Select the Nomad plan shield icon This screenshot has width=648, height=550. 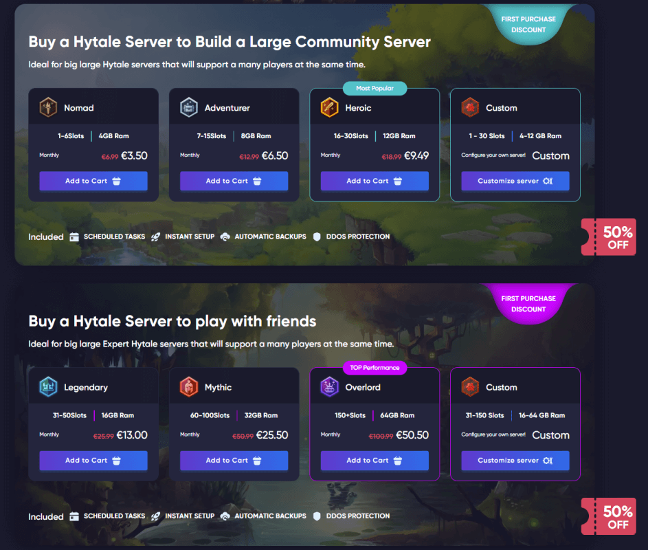coord(47,107)
